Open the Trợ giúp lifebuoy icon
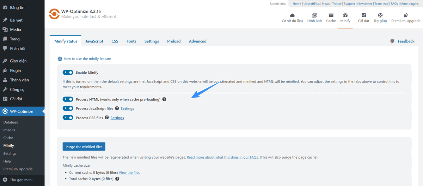Image resolution: width=423 pixels, height=186 pixels. point(380,15)
